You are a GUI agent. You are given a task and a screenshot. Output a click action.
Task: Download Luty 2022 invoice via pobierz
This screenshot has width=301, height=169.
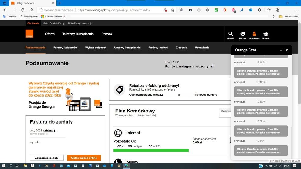pyautogui.click(x=49, y=131)
